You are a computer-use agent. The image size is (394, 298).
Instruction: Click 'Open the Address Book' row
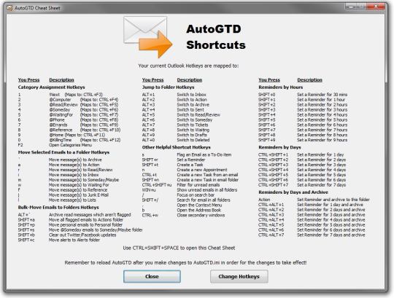pos(182,210)
